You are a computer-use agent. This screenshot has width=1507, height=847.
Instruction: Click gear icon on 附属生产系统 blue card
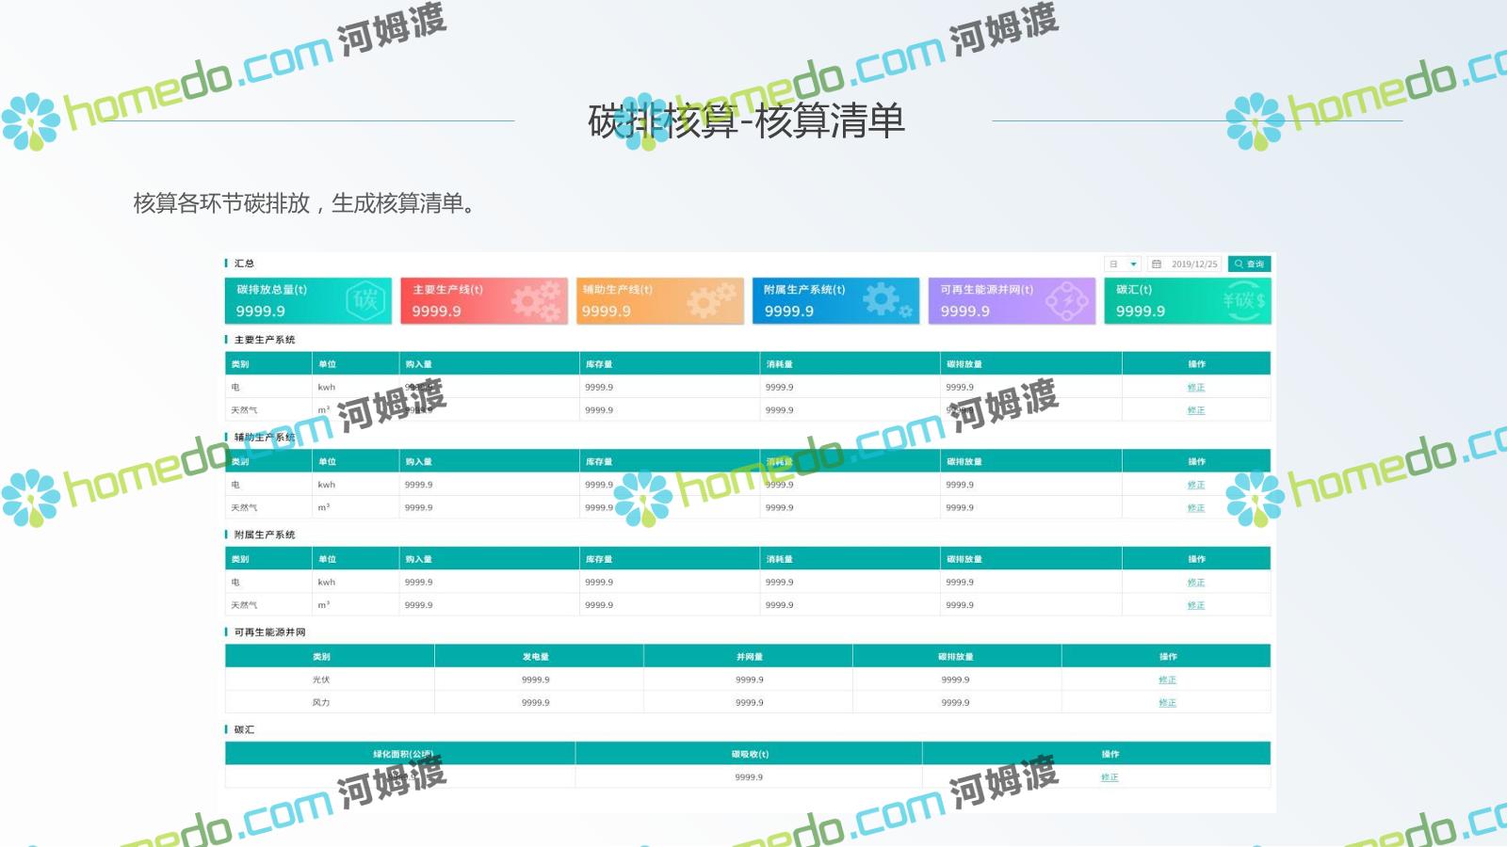tap(885, 300)
